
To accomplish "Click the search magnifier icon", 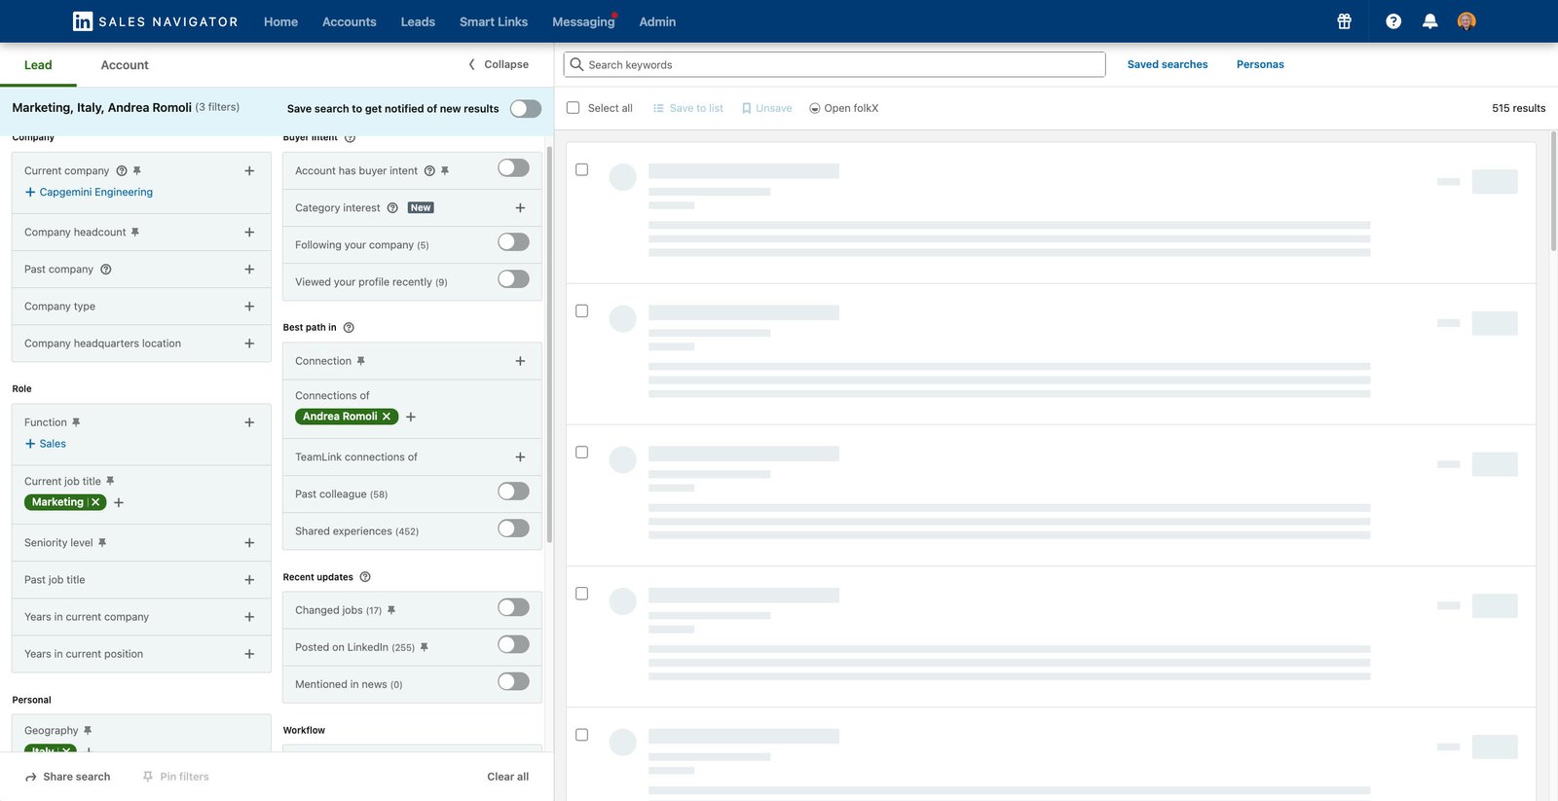I will (x=576, y=64).
